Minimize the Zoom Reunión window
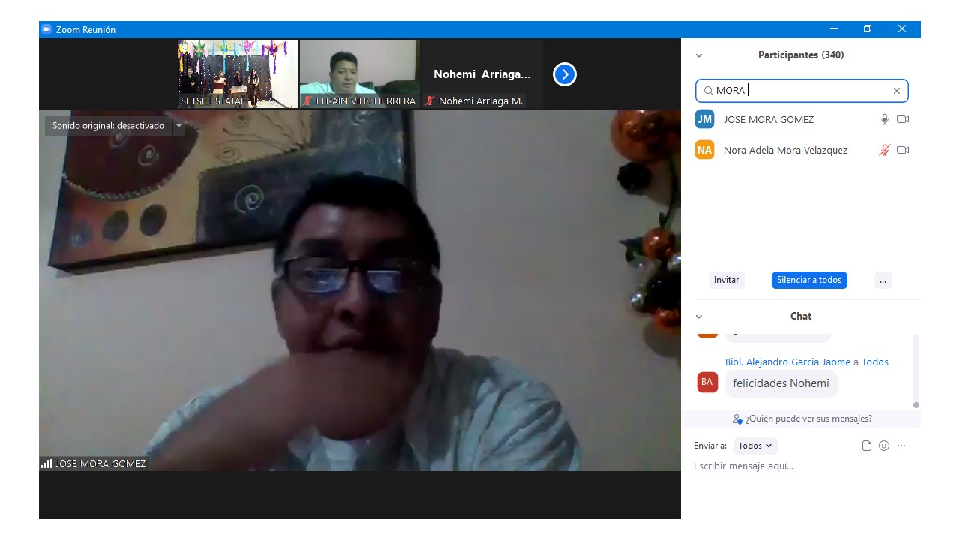 833,29
